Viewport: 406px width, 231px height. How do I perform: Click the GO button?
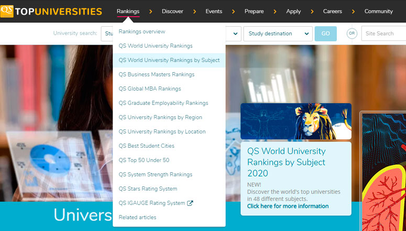pyautogui.click(x=325, y=34)
